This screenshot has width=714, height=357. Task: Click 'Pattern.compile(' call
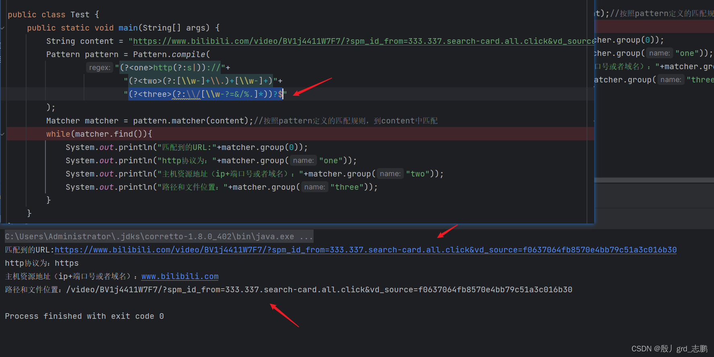pos(172,54)
